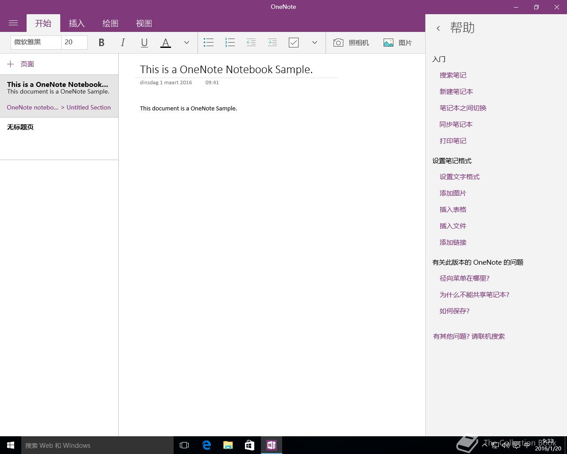This screenshot has width=567, height=454.
Task: Open the font name box 微软雅黑
Action: coord(36,42)
